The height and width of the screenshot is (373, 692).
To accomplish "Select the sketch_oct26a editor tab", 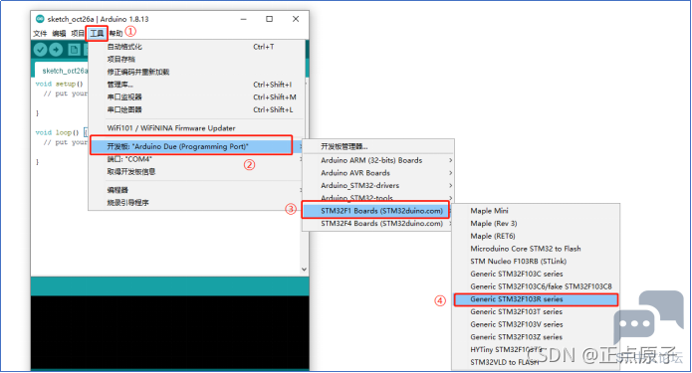I will pyautogui.click(x=63, y=71).
